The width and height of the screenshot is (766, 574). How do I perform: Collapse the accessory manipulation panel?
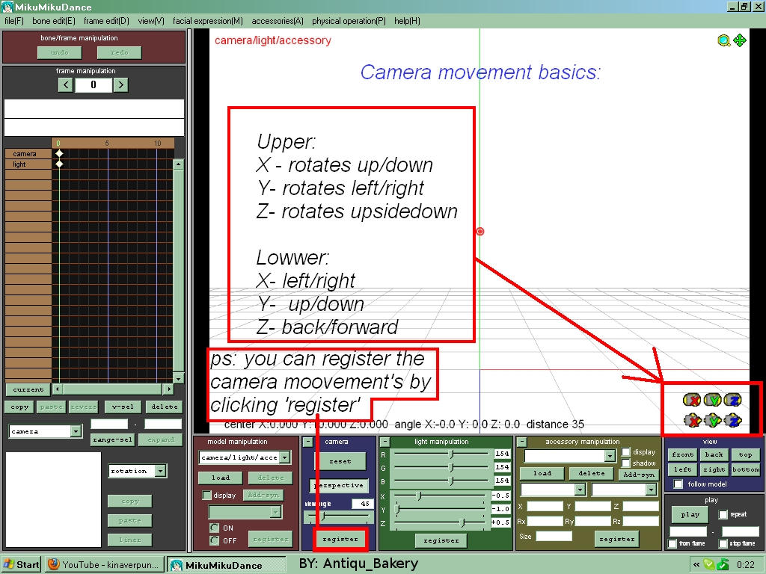pyautogui.click(x=521, y=442)
